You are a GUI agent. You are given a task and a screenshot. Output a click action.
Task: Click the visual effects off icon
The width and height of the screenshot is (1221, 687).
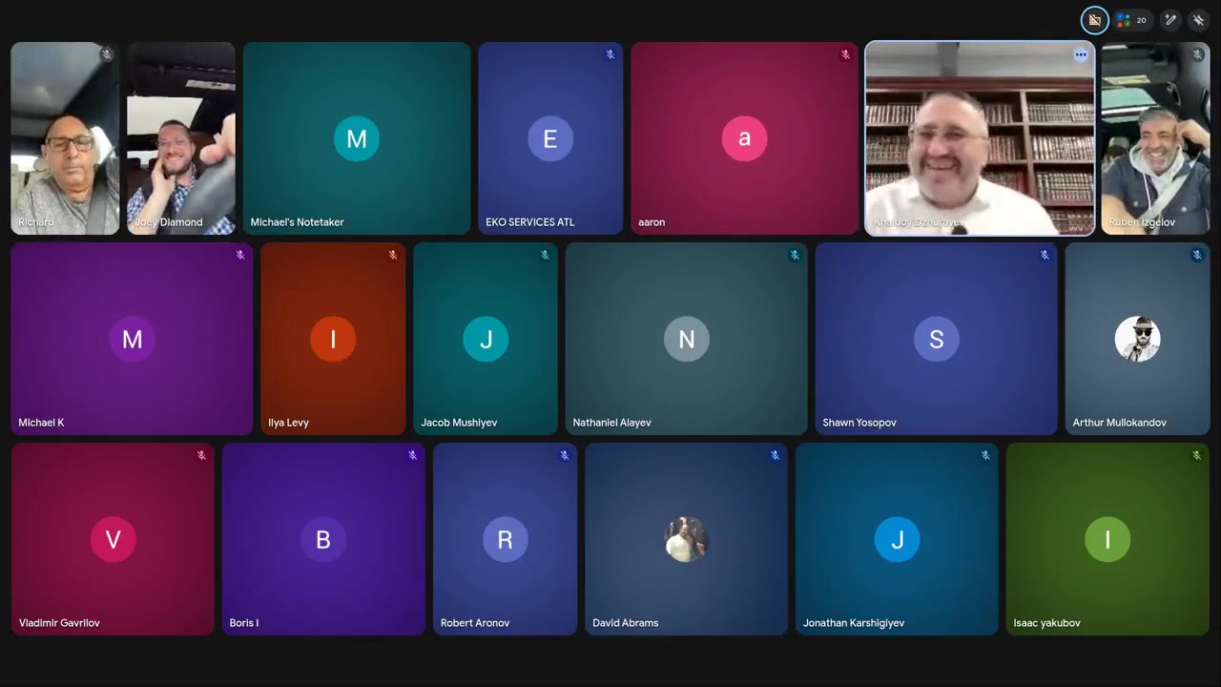coord(1094,20)
